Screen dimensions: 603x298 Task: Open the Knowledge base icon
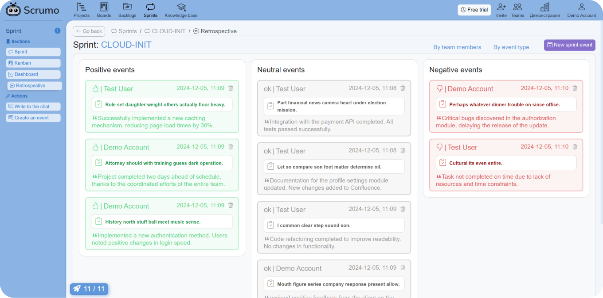coord(181,7)
